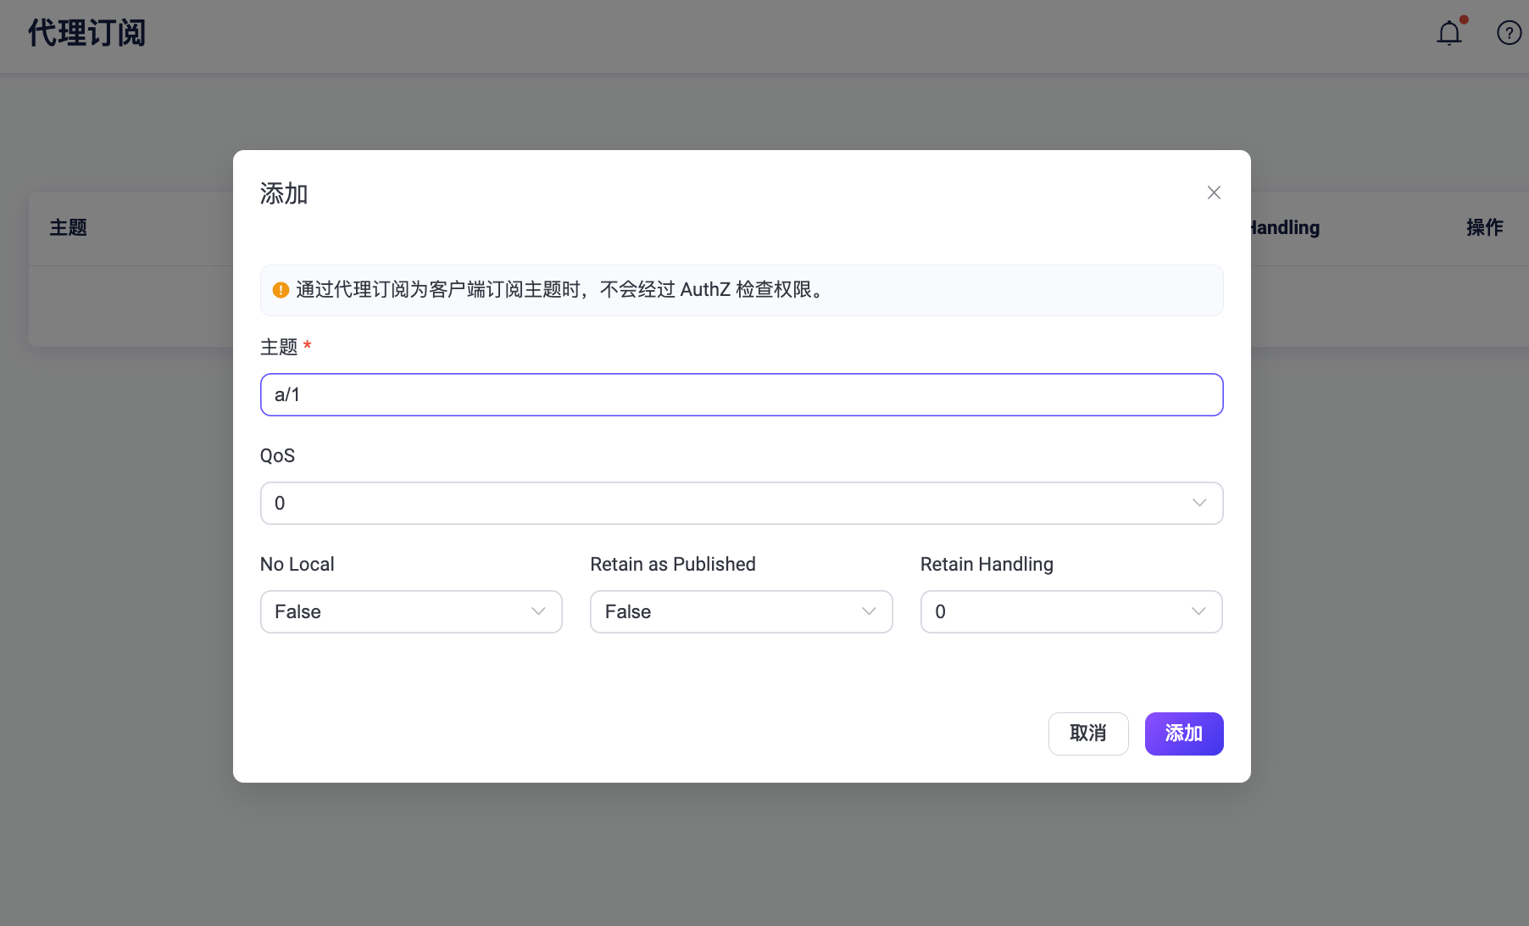Viewport: 1529px width, 926px height.
Task: Click the 操作 column header
Action: tap(1484, 227)
